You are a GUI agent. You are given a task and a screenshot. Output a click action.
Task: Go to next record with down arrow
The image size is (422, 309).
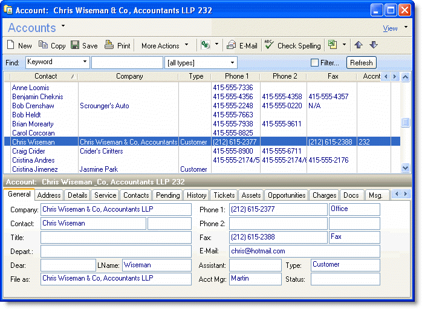(373, 45)
